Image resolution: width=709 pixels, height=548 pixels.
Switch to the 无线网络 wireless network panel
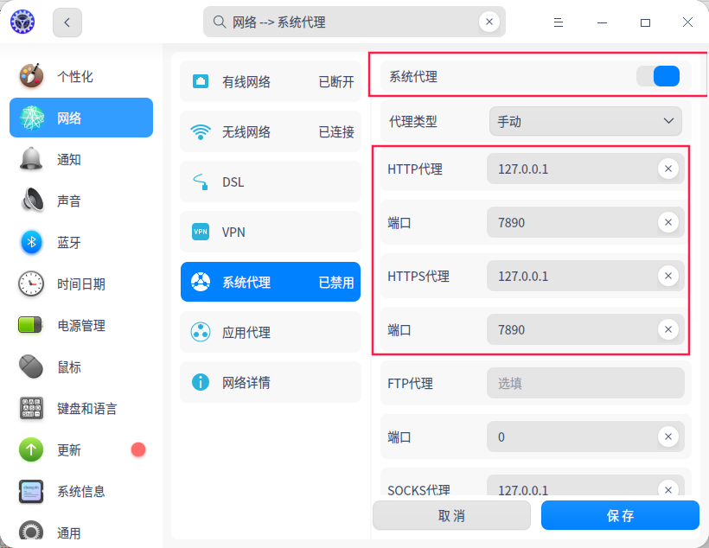pyautogui.click(x=270, y=131)
